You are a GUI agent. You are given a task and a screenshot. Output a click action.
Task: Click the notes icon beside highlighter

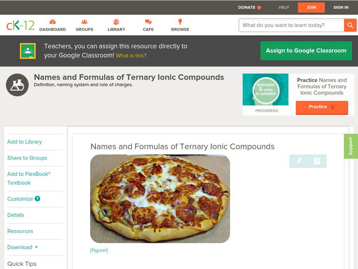coord(317,161)
